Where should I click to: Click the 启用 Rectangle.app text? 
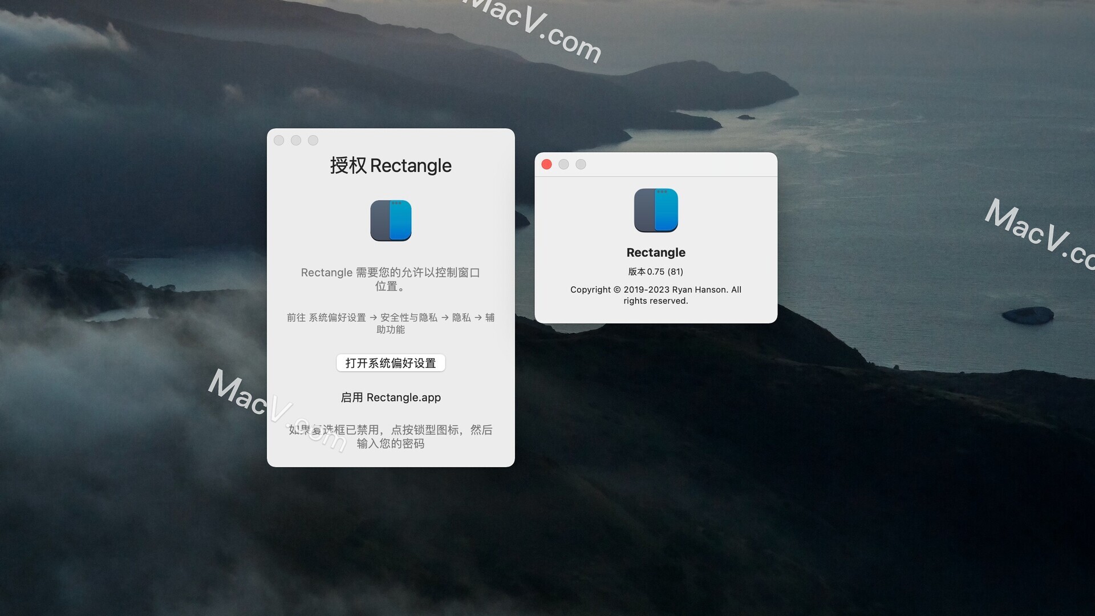click(391, 398)
